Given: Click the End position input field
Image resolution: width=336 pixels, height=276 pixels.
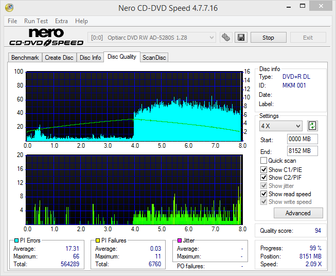Looking at the screenshot, I should pos(302,151).
